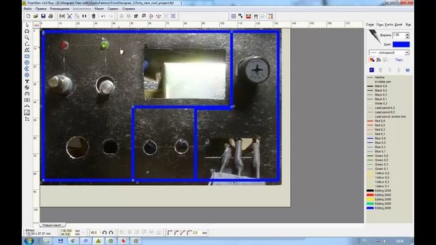Click the layout tab below the canvas

52,225
